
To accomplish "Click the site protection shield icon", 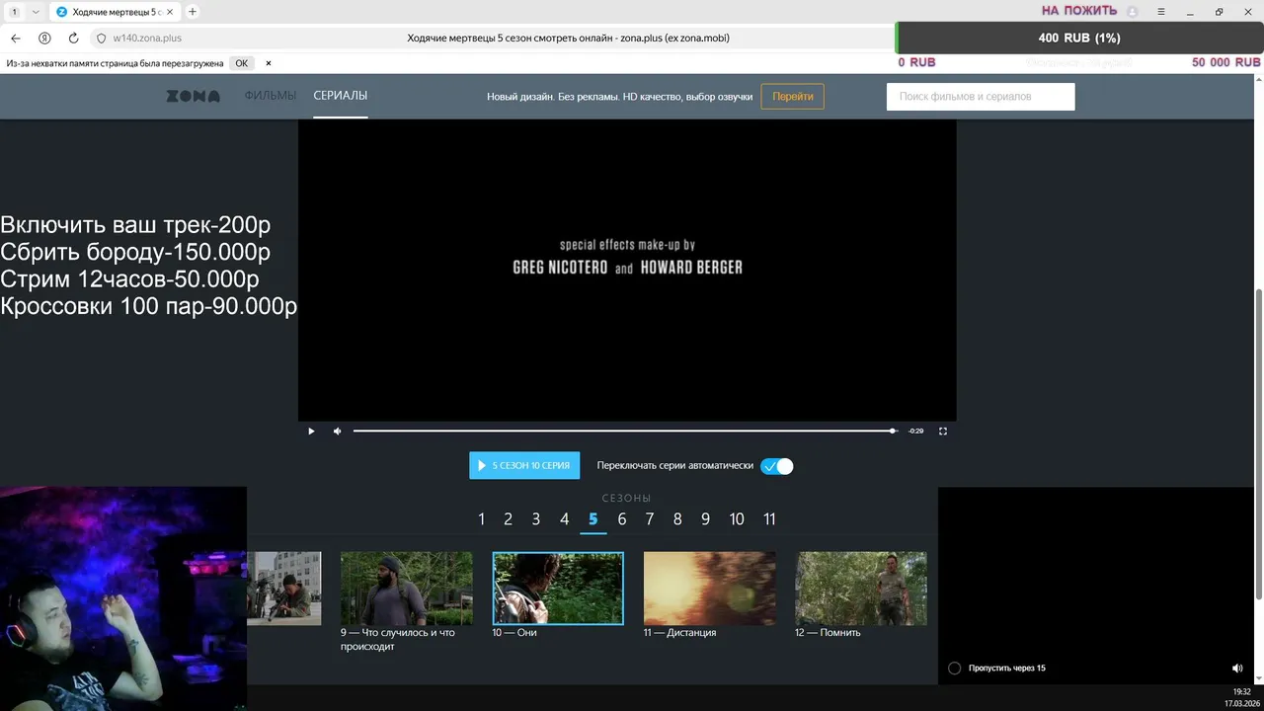I will pyautogui.click(x=101, y=39).
